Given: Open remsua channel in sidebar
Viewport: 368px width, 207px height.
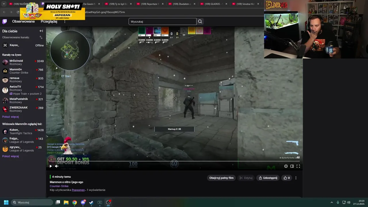Looking at the screenshot, I should 23,80.
